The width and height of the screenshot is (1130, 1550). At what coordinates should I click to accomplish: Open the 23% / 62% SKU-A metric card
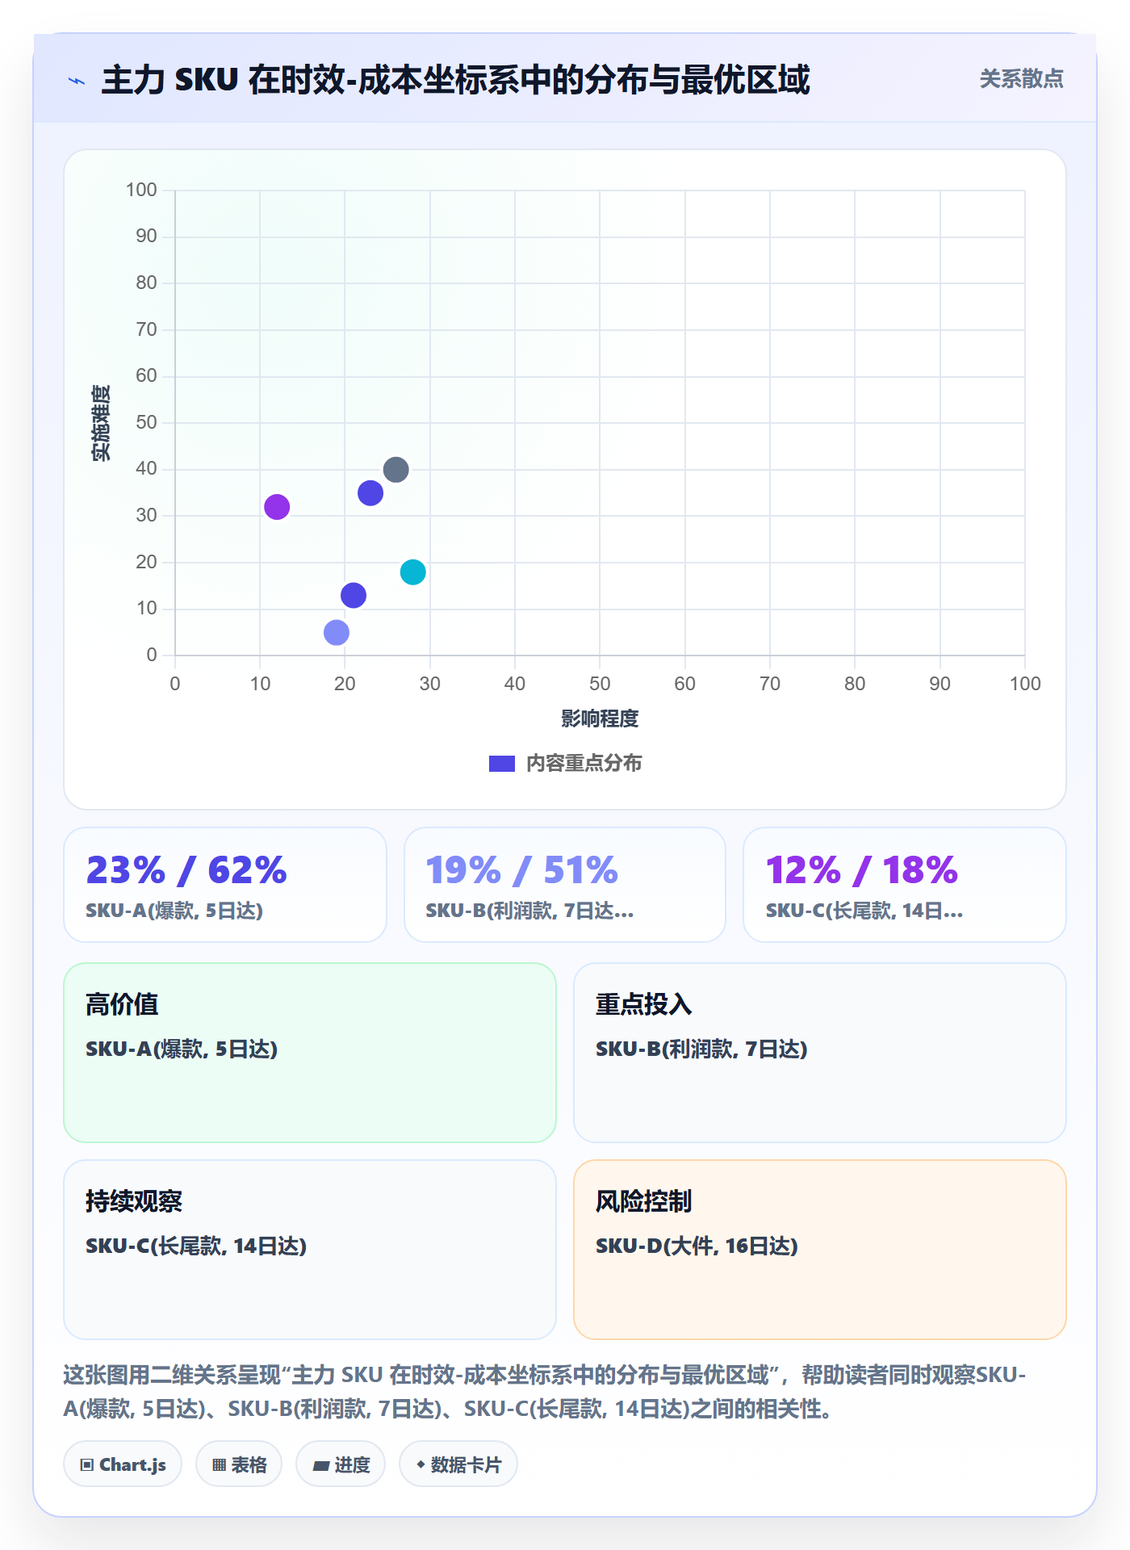[x=225, y=885]
